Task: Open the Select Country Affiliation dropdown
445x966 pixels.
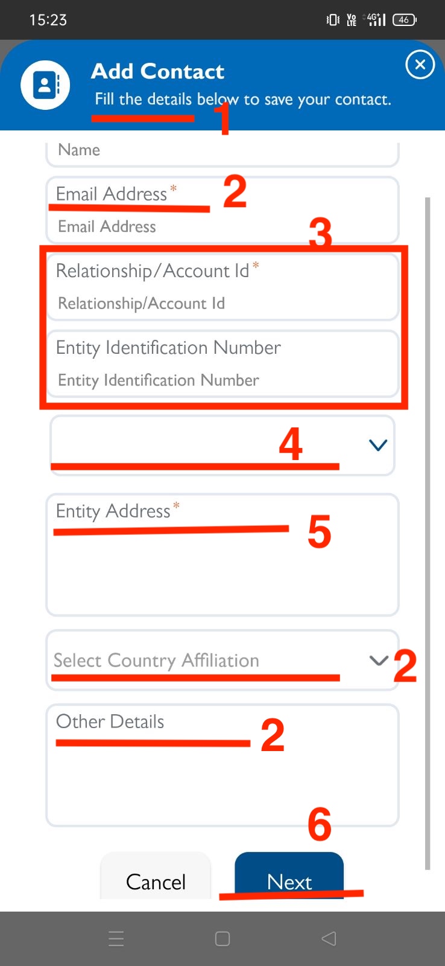Action: pos(222,661)
